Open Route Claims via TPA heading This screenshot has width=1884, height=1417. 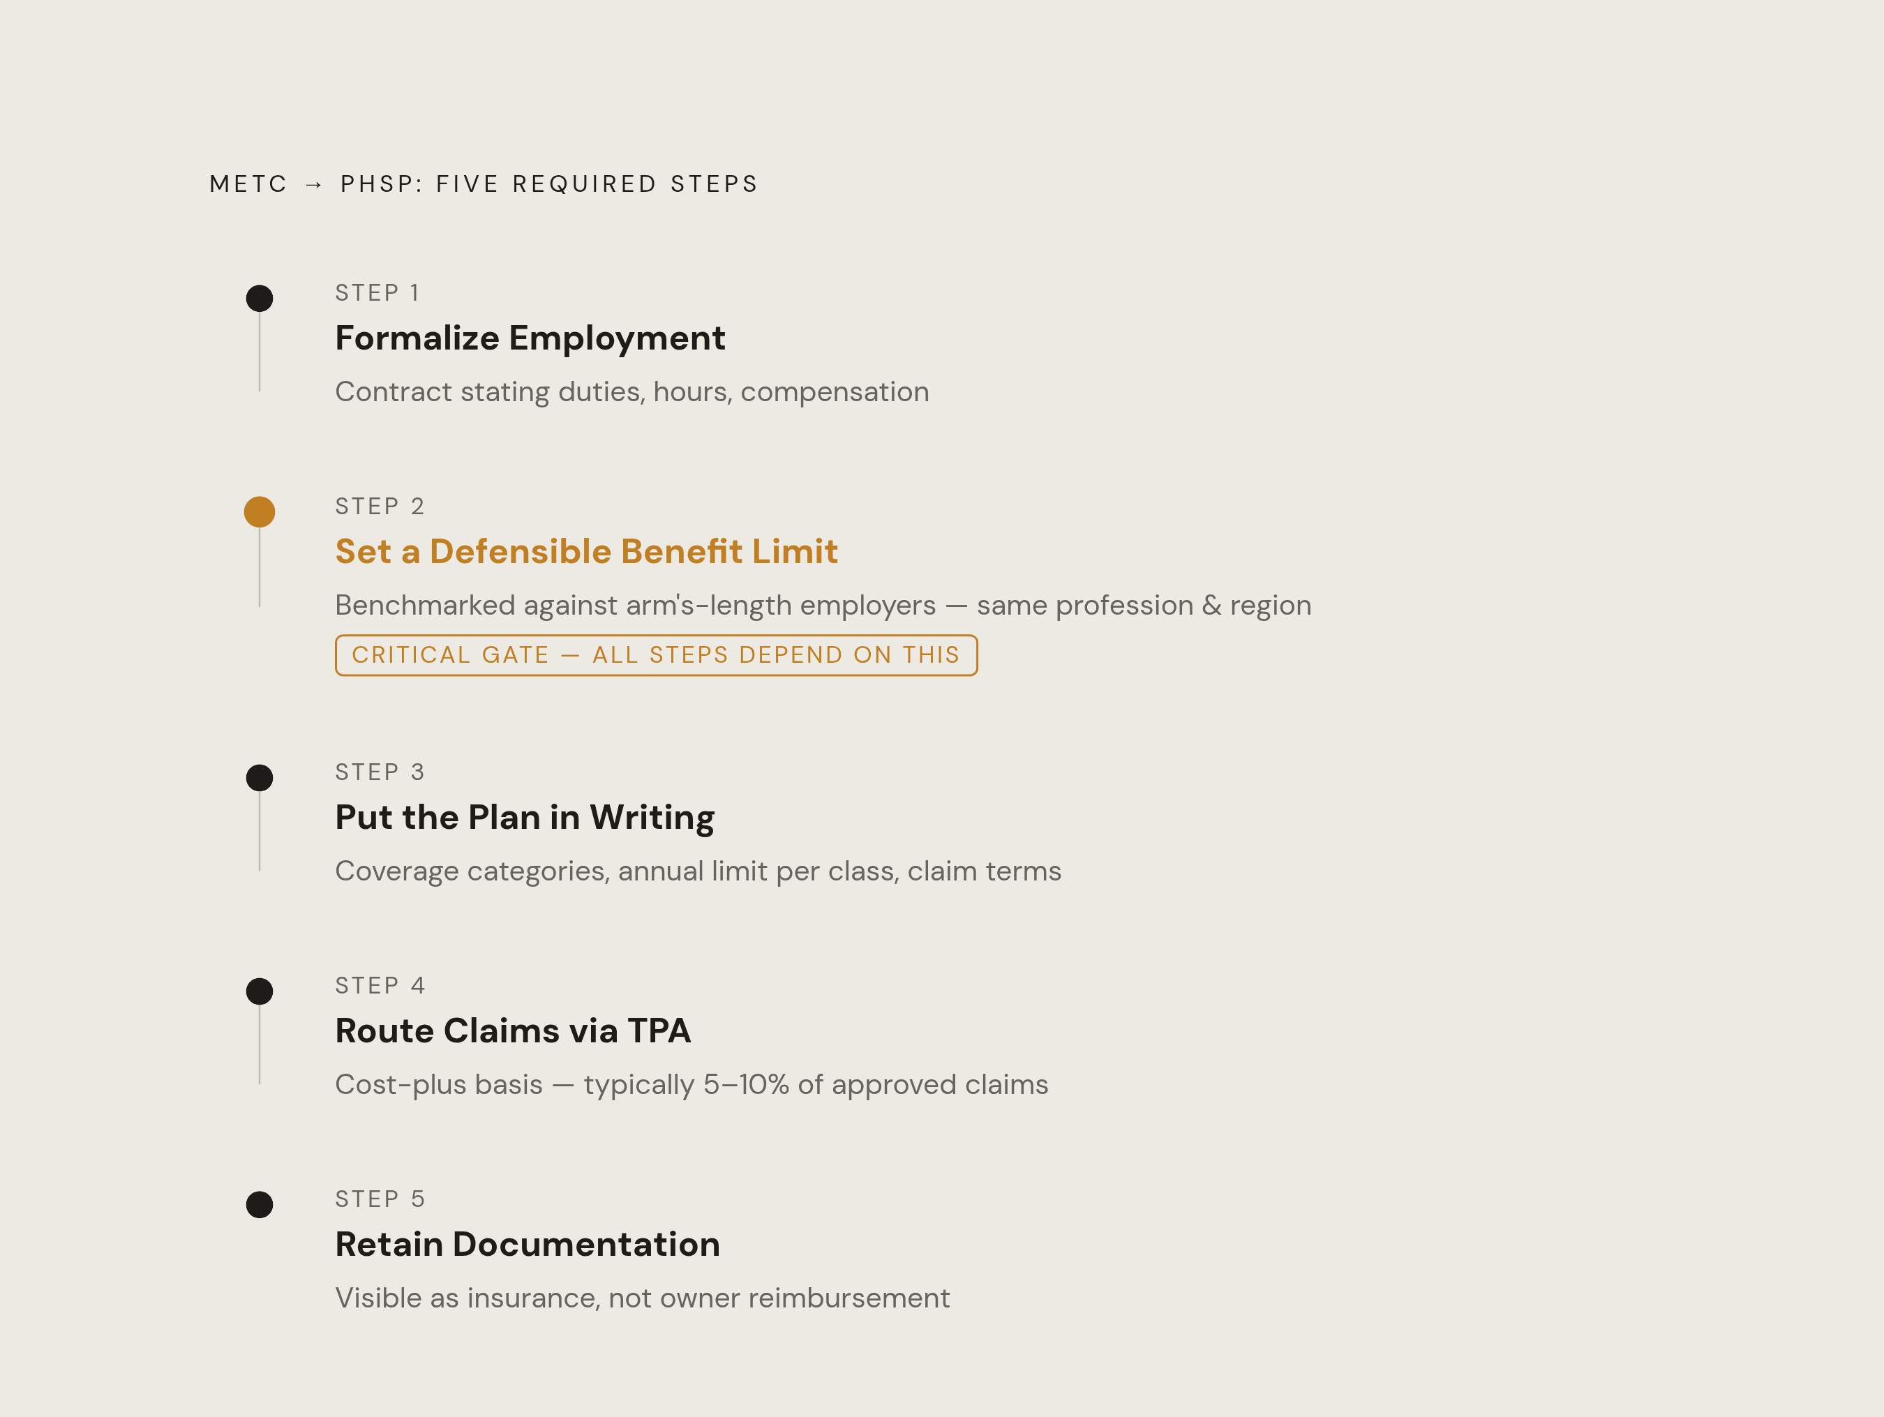point(513,1031)
